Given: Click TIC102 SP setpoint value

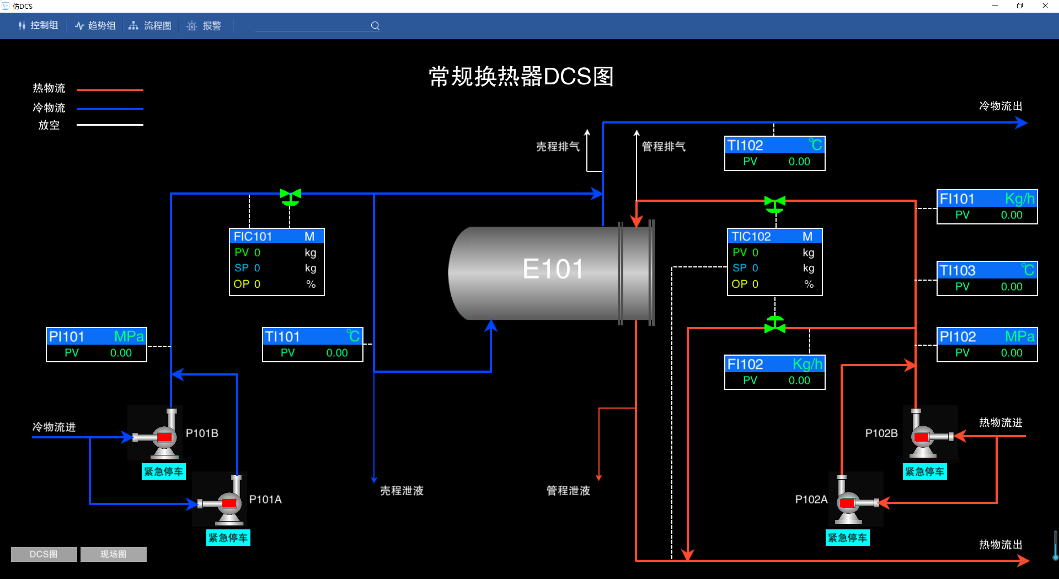Looking at the screenshot, I should [x=755, y=268].
